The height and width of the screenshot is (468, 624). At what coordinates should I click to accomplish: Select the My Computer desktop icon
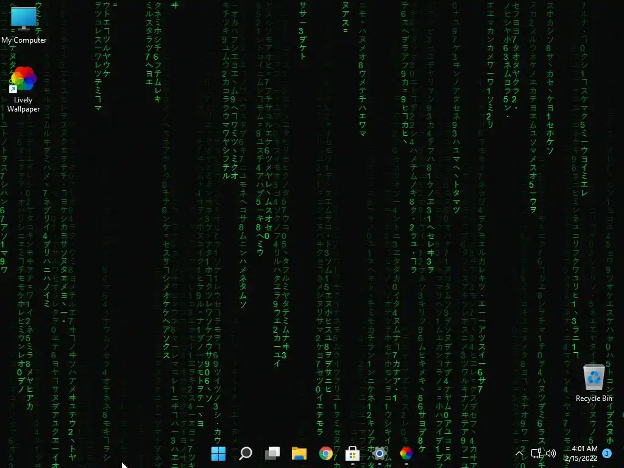coord(24,24)
